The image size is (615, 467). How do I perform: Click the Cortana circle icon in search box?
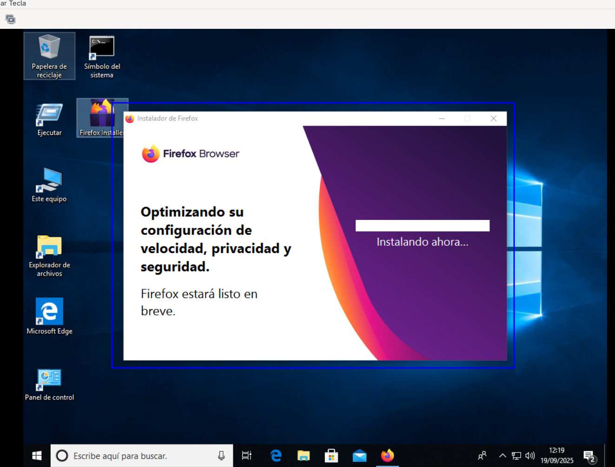click(62, 456)
